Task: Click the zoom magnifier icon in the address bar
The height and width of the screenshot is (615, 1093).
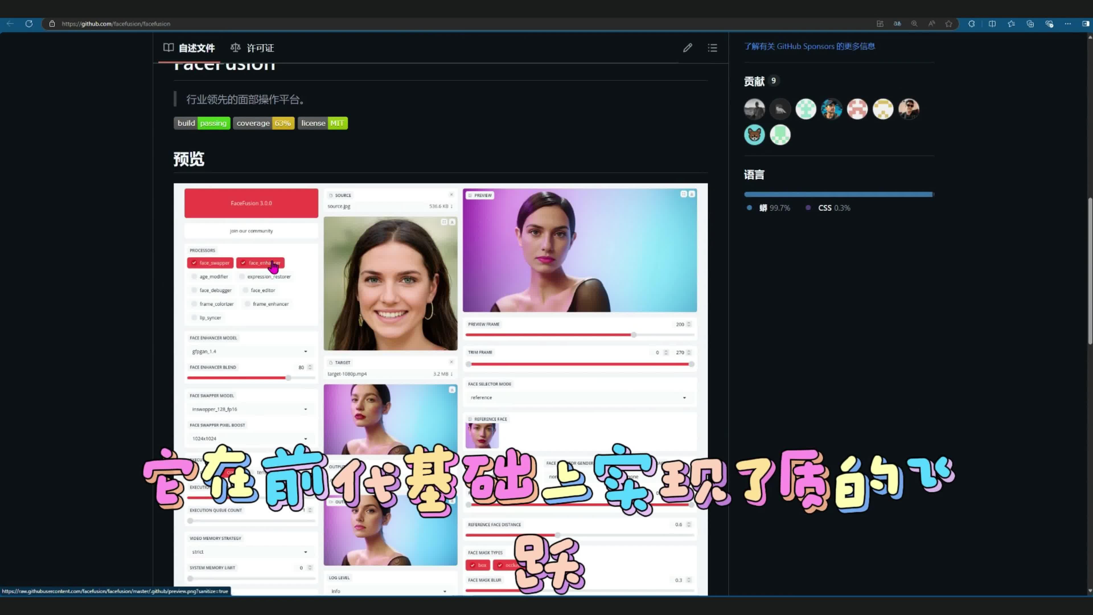Action: coord(914,24)
